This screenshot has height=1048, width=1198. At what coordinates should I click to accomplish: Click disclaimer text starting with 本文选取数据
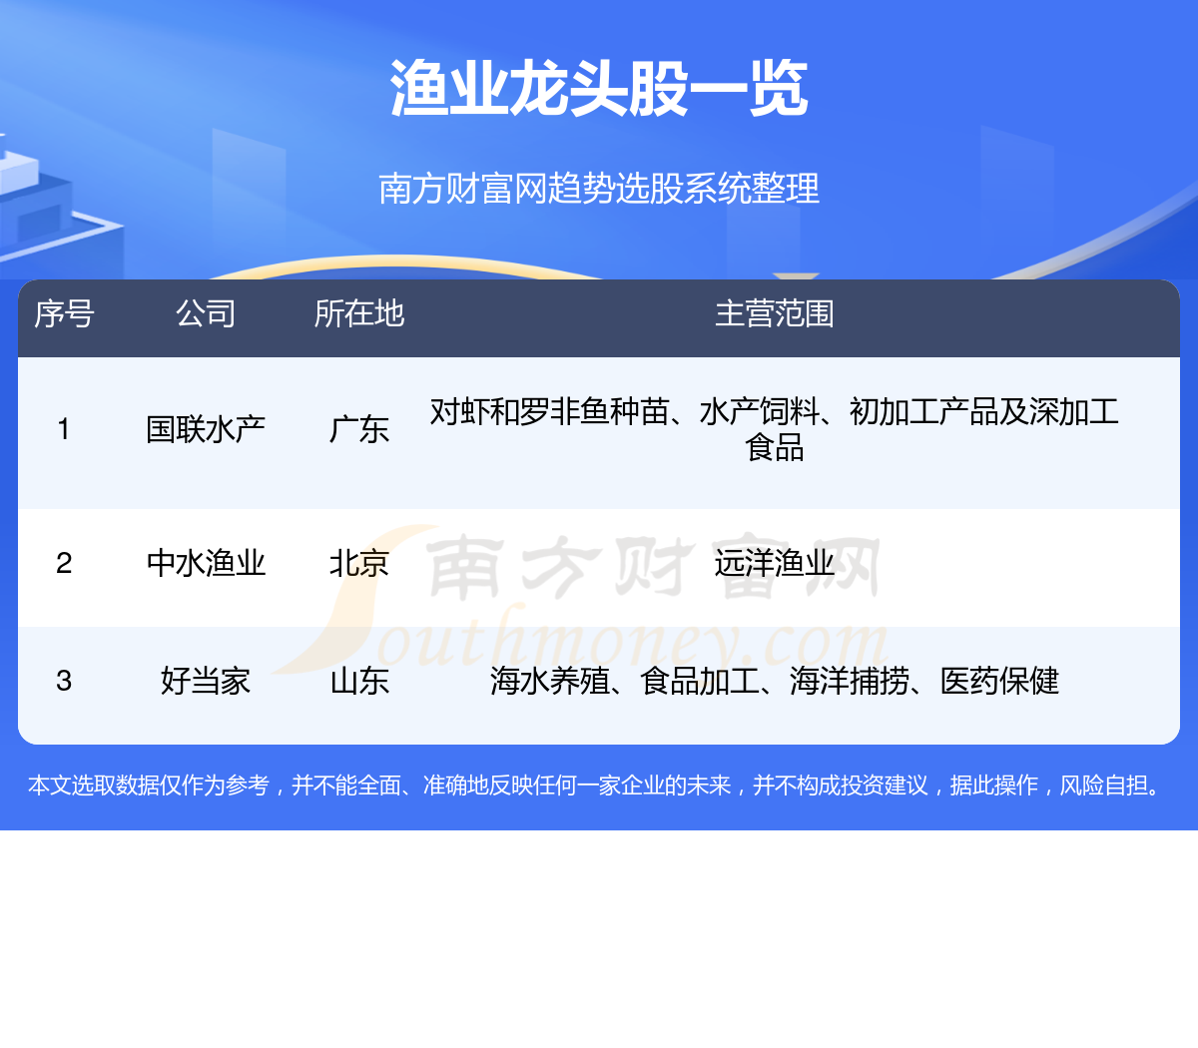(x=597, y=786)
